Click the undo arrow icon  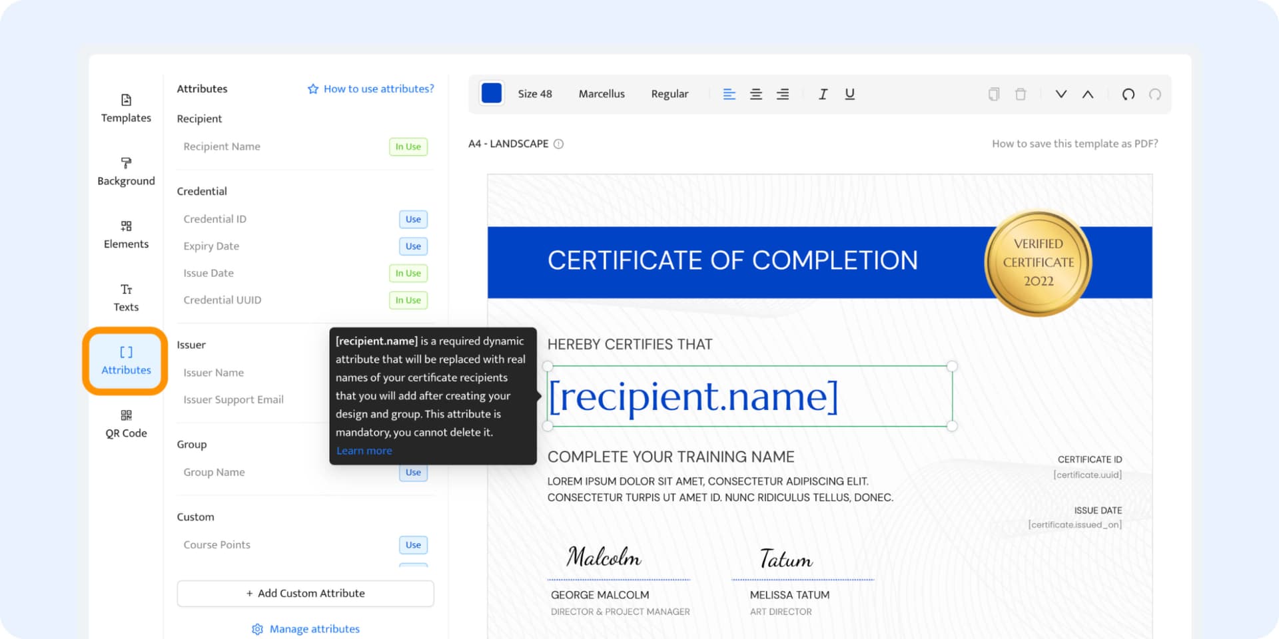click(x=1128, y=95)
